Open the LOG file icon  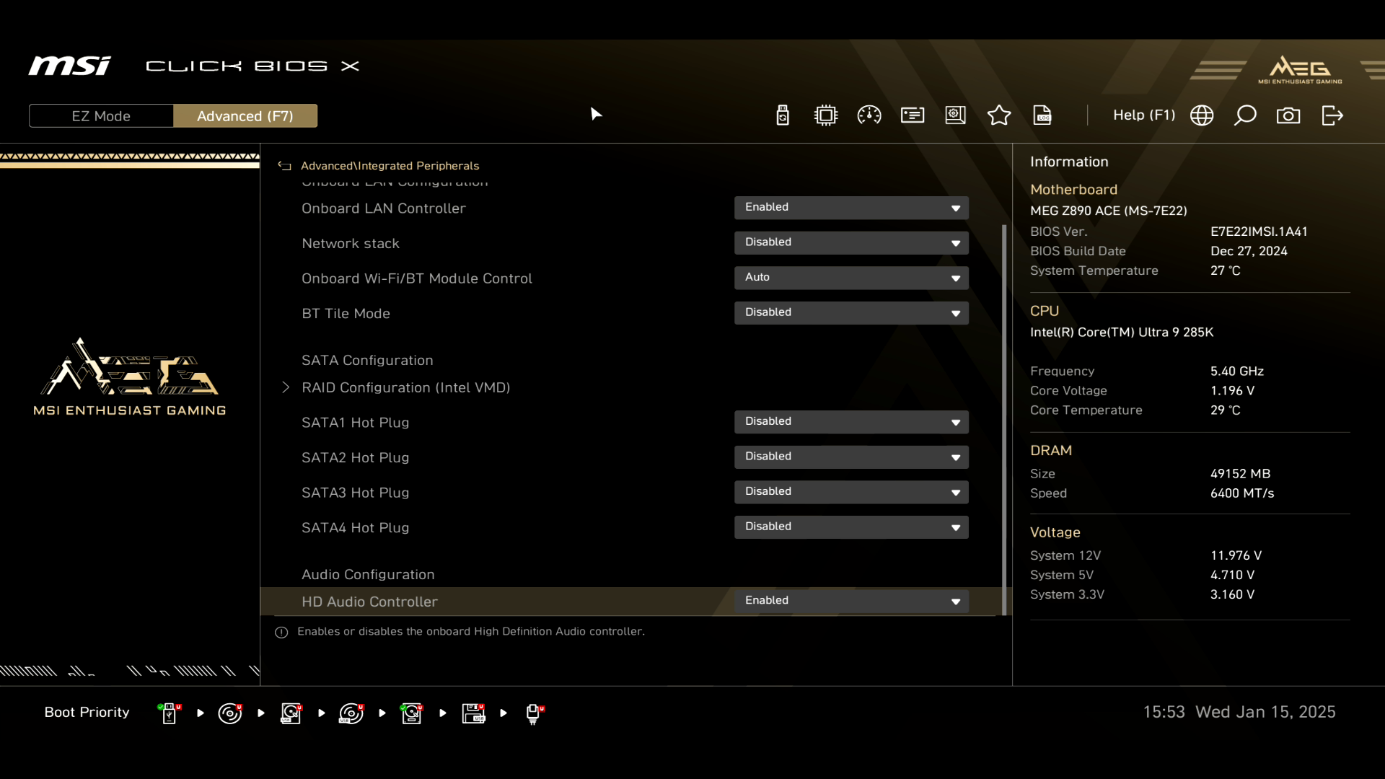point(1042,115)
